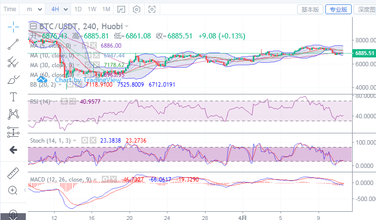The height and width of the screenshot is (220, 376).
Task: Select the ruler measure tool
Action: click(x=13, y=173)
